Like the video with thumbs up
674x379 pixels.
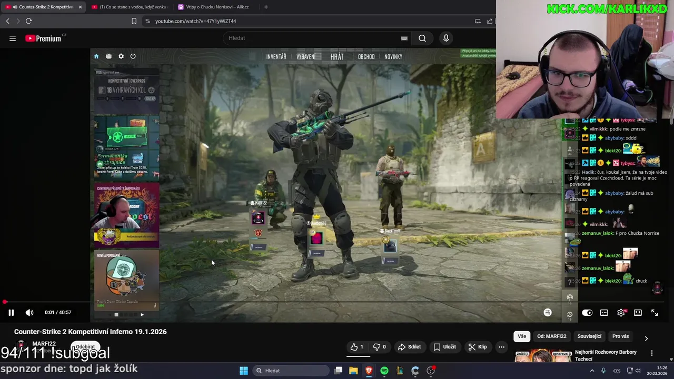(357, 347)
